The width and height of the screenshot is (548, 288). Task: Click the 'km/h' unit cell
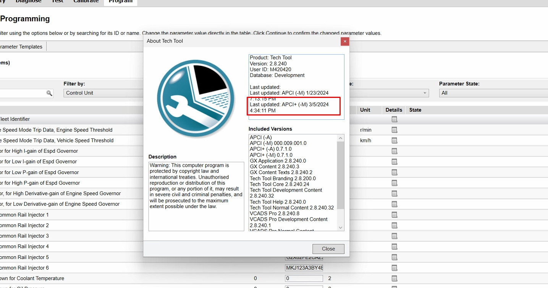point(365,140)
